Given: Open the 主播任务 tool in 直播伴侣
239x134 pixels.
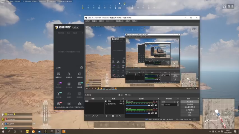Looking at the screenshot, I should pos(79,75).
